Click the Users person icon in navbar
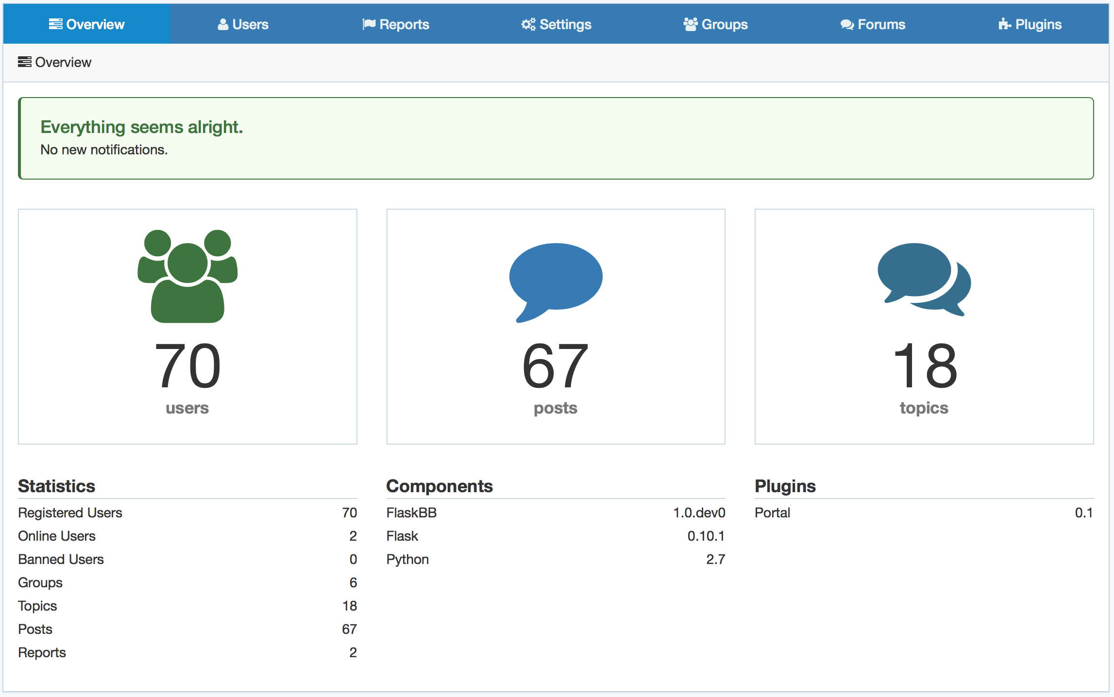 tap(223, 24)
